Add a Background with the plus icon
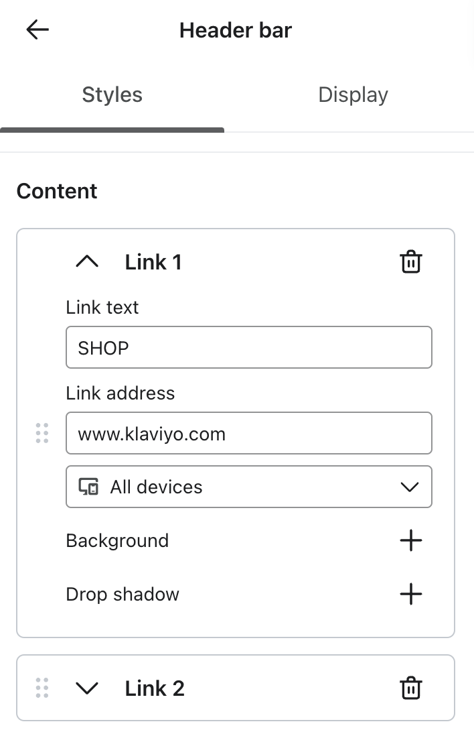Viewport: 474px width, 732px height. coord(411,540)
